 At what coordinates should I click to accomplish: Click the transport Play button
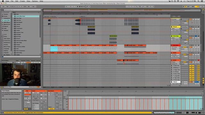(78, 6)
